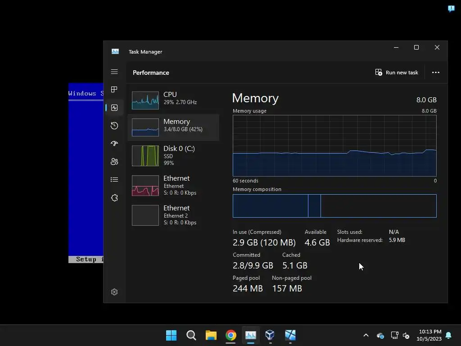
Task: Open File Explorer from the taskbar
Action: coord(211,335)
